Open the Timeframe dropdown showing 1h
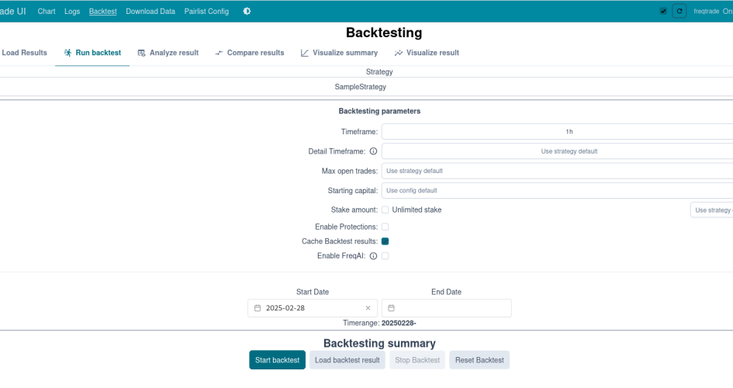The width and height of the screenshot is (733, 388). pyautogui.click(x=557, y=132)
